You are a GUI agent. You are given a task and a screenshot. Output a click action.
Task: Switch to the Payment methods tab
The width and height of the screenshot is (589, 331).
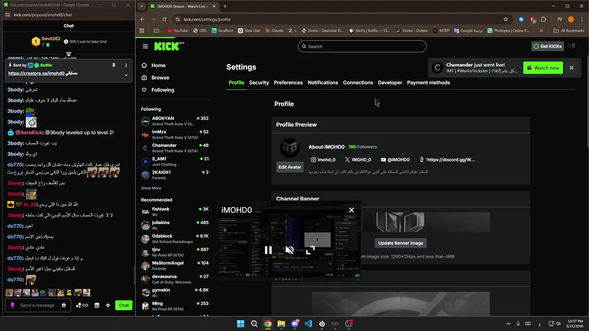(428, 83)
